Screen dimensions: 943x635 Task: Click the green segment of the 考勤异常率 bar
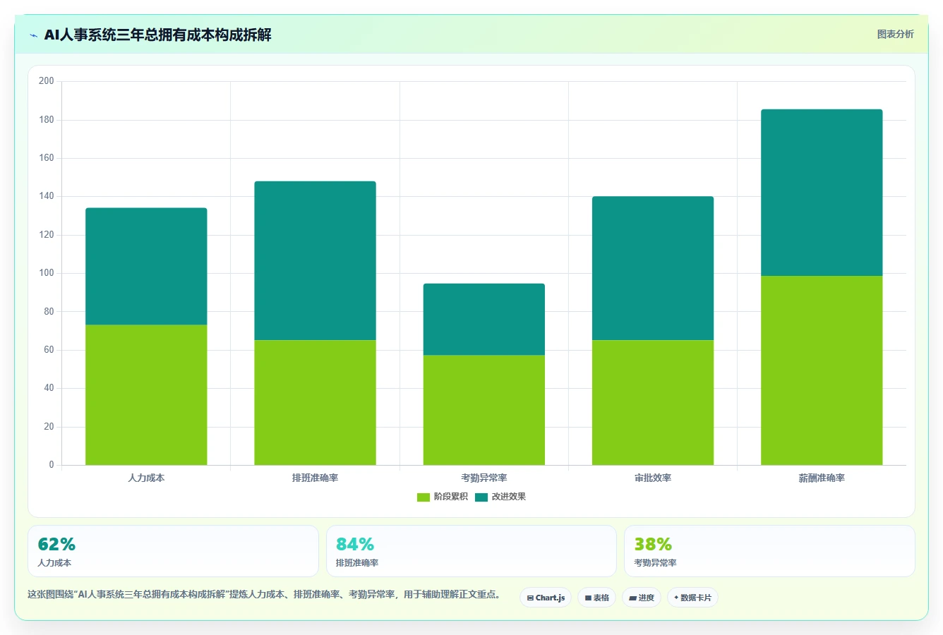tap(483, 410)
